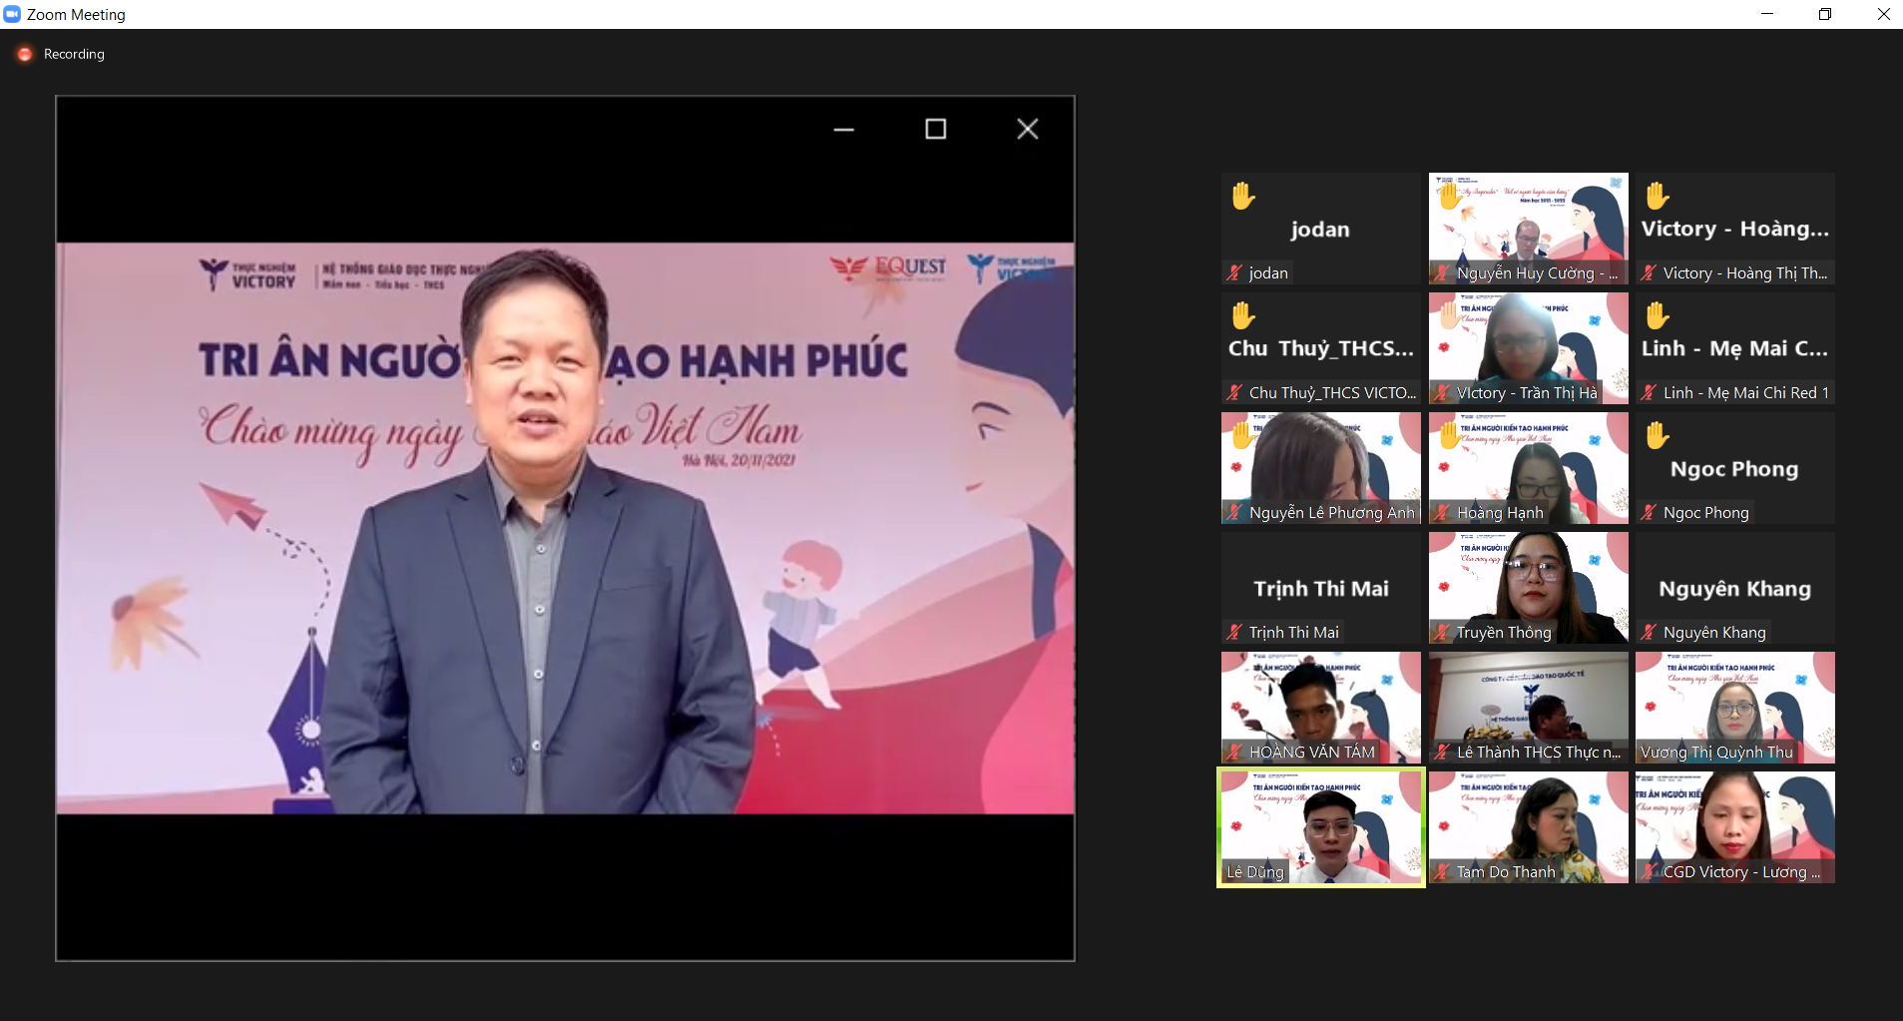Screen dimensions: 1903x1021
Task: Click the raised hand on Nguyễn Lê Phương Anh's video
Action: 1242,436
